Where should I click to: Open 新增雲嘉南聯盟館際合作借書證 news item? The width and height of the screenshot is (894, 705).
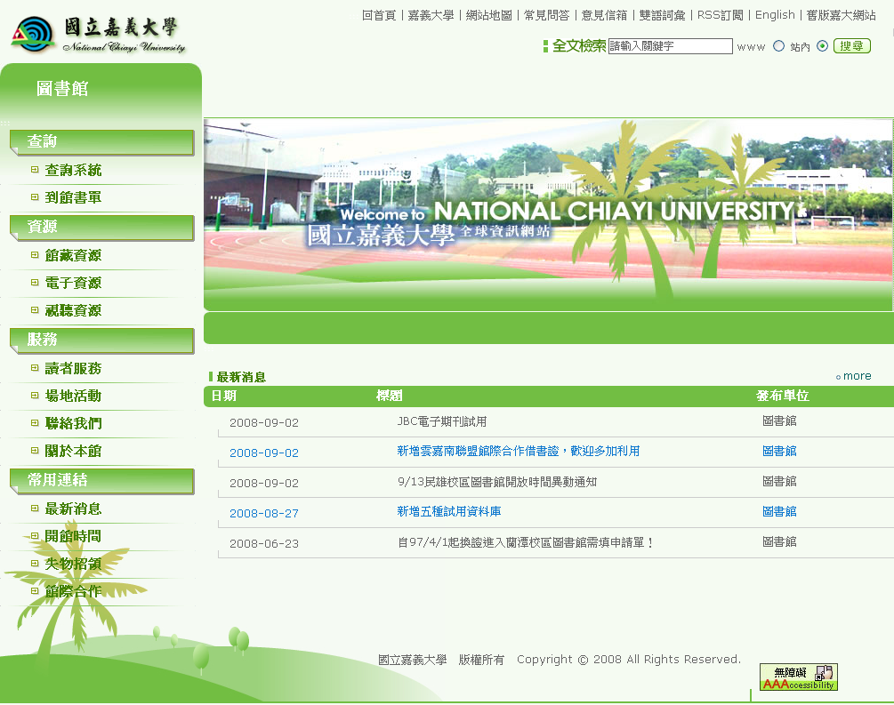(519, 452)
